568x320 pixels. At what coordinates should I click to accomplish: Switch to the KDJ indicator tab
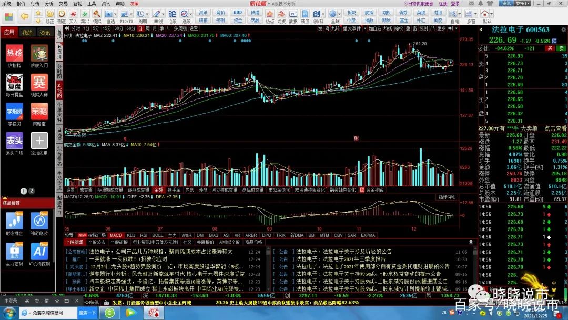[131, 235]
